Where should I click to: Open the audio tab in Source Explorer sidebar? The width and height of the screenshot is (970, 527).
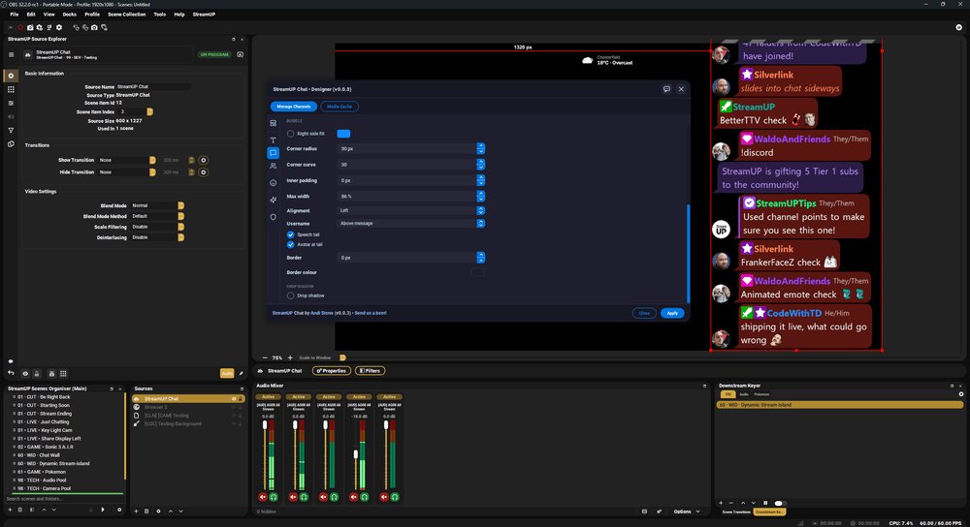click(x=11, y=117)
